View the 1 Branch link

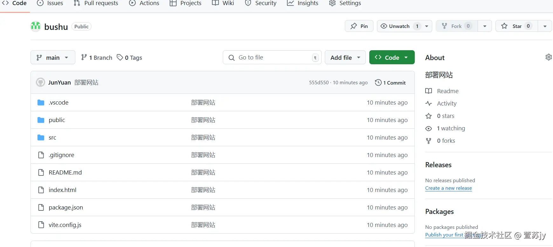click(x=97, y=58)
